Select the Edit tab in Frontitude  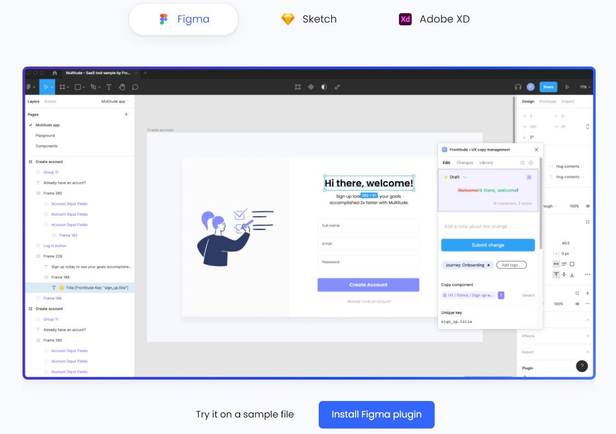tap(446, 162)
